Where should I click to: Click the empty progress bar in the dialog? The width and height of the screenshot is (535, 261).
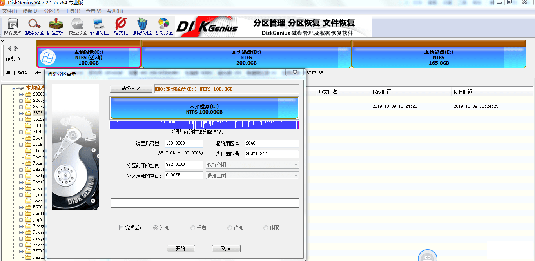coord(205,203)
